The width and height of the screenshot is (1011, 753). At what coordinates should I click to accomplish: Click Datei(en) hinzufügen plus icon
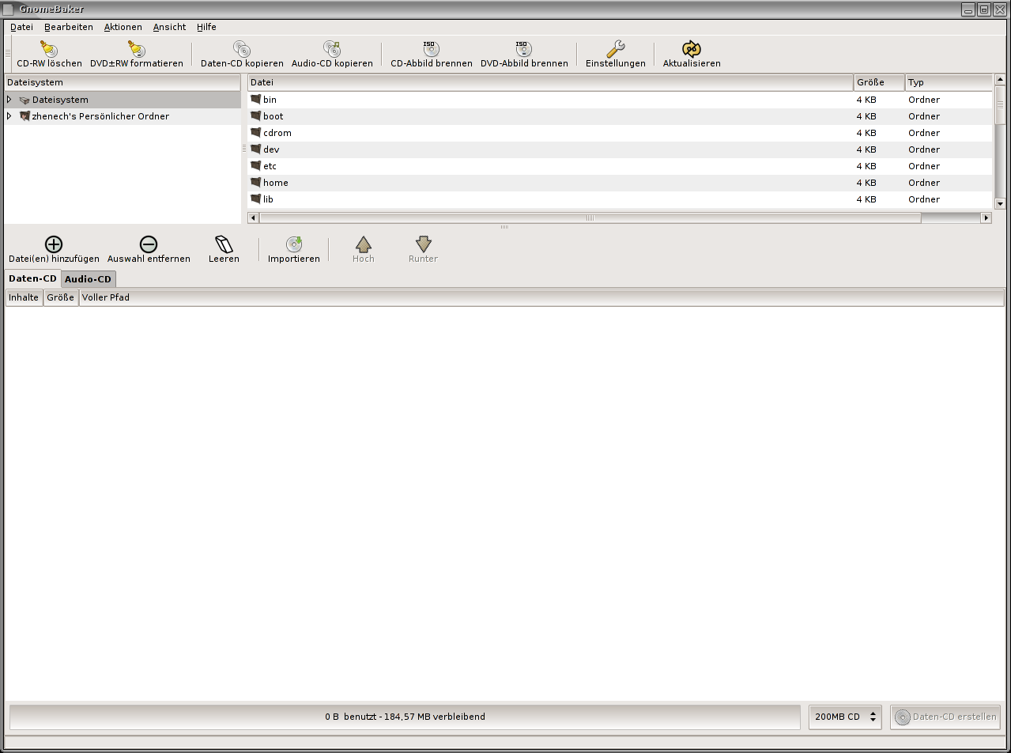[54, 244]
